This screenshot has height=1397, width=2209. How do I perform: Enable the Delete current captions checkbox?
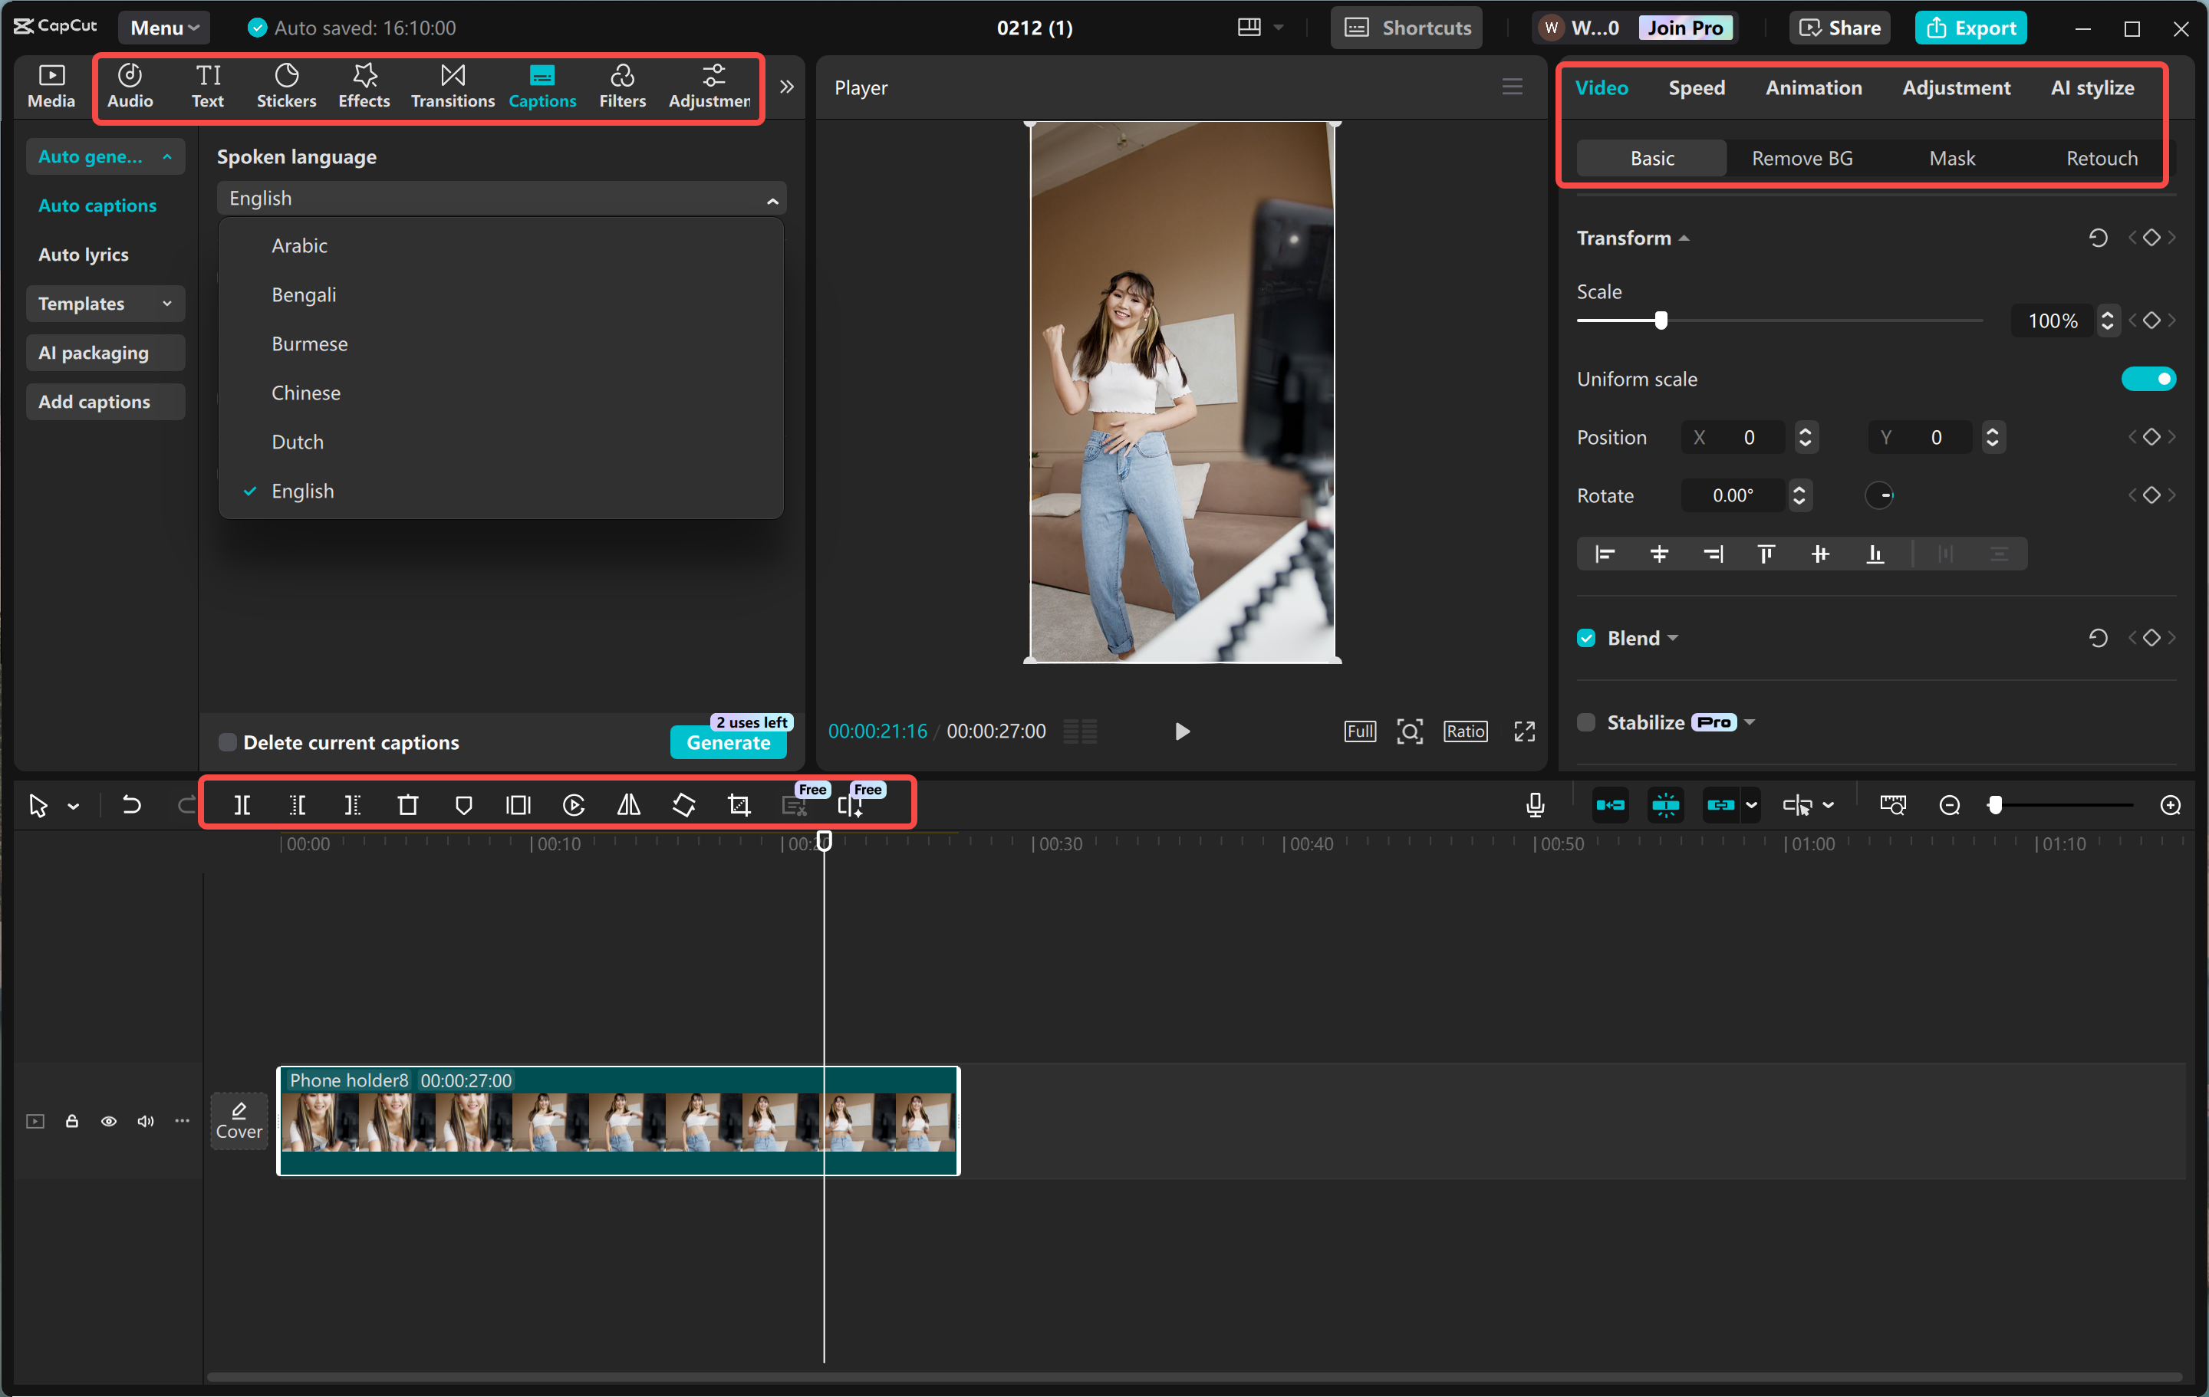point(226,742)
